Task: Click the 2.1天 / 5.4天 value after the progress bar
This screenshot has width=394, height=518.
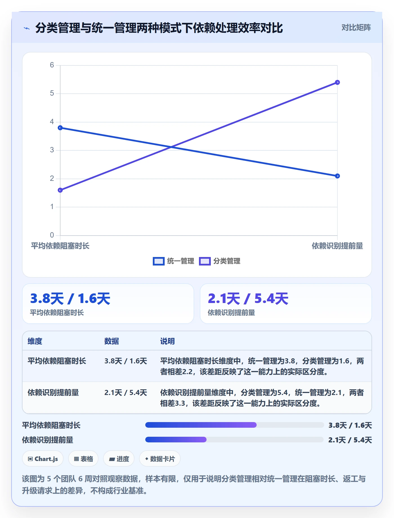Action: (350, 440)
